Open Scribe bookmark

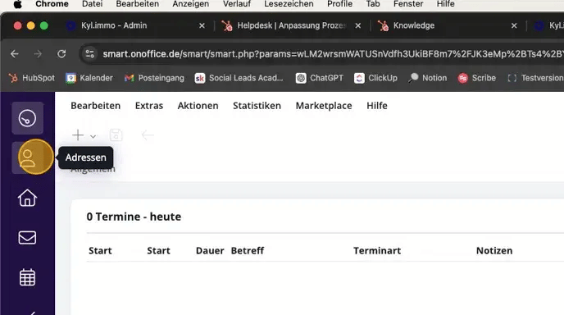click(476, 78)
